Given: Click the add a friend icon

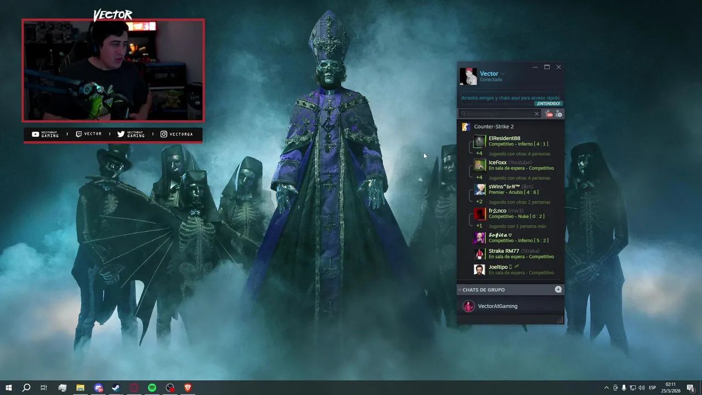Looking at the screenshot, I should 559,114.
